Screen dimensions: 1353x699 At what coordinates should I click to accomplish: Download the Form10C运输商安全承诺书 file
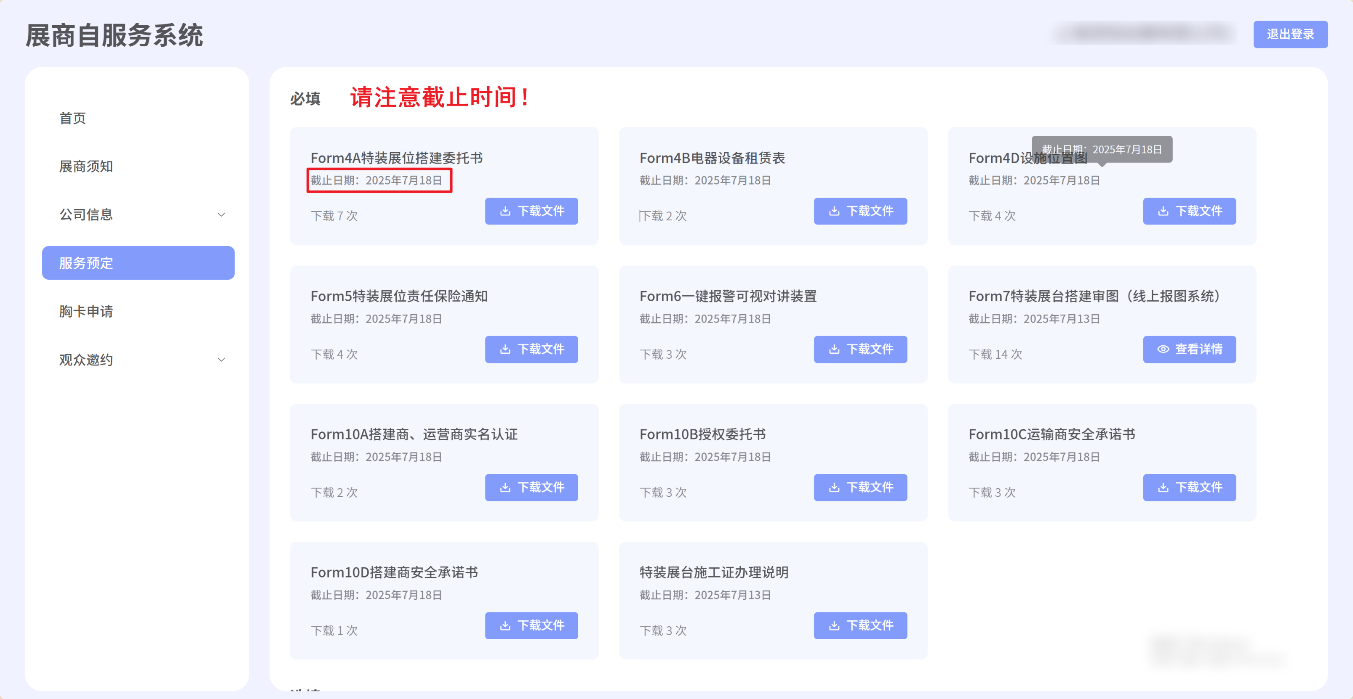[1189, 487]
